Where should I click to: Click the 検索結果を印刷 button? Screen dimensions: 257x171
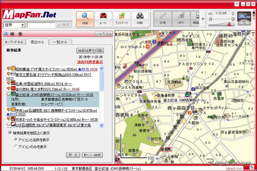pos(90,51)
